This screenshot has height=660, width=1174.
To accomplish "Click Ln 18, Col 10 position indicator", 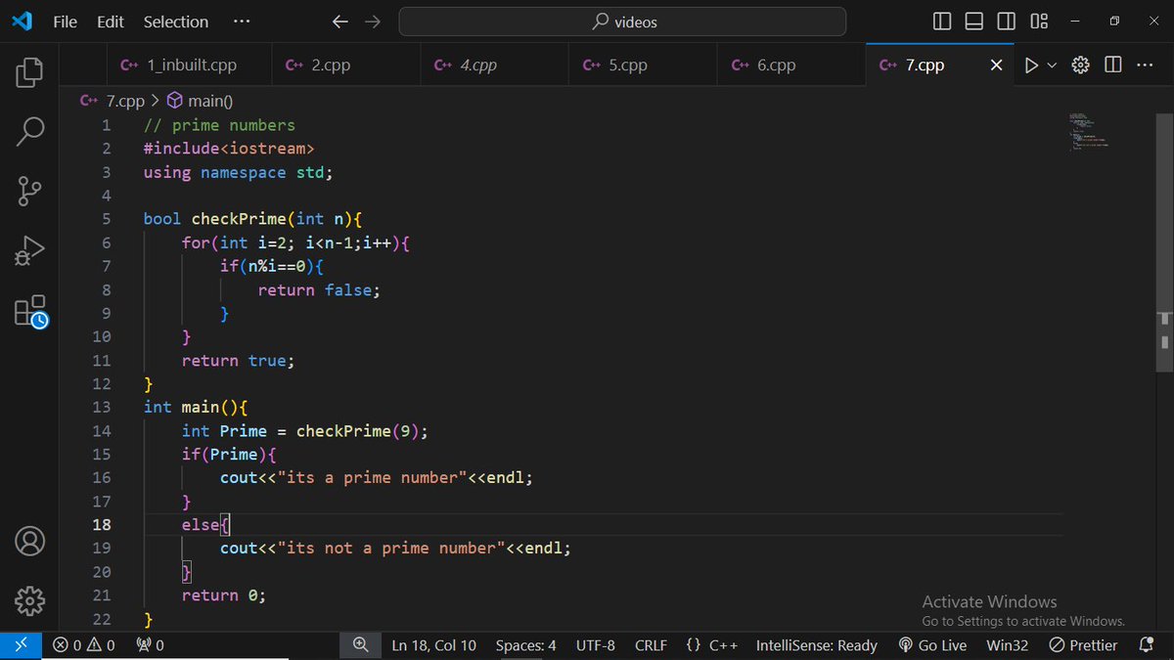I will point(434,645).
